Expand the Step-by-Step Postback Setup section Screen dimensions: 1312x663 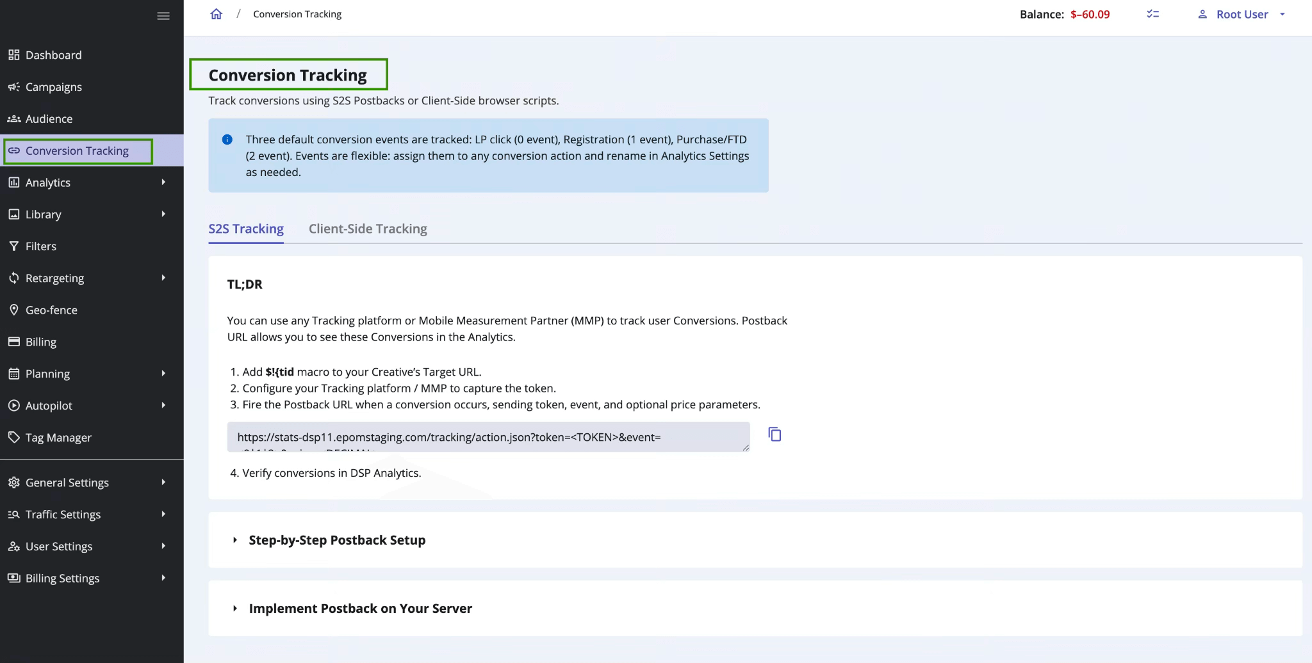point(337,539)
